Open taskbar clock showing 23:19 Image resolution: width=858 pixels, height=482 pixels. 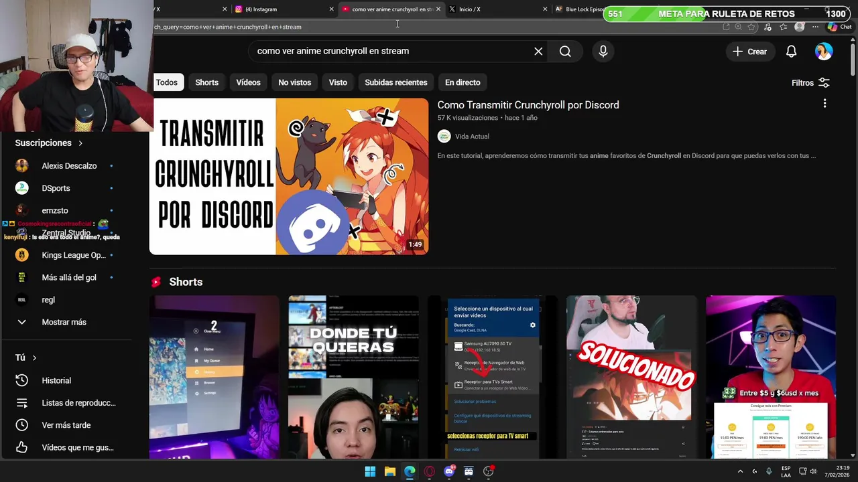(837, 471)
